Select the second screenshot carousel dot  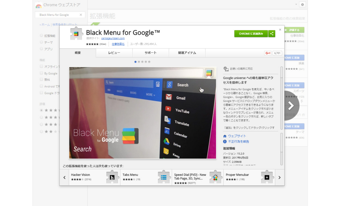coord(139,62)
